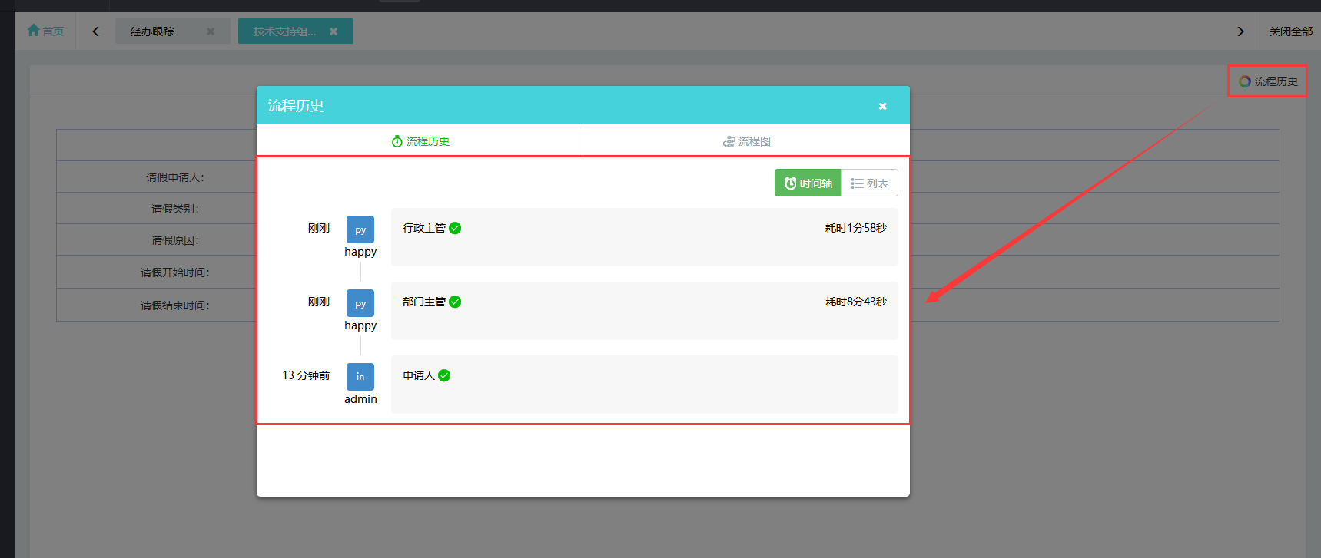The width and height of the screenshot is (1321, 558).
Task: Click the 耗时1分58秒 duration
Action: pos(856,228)
